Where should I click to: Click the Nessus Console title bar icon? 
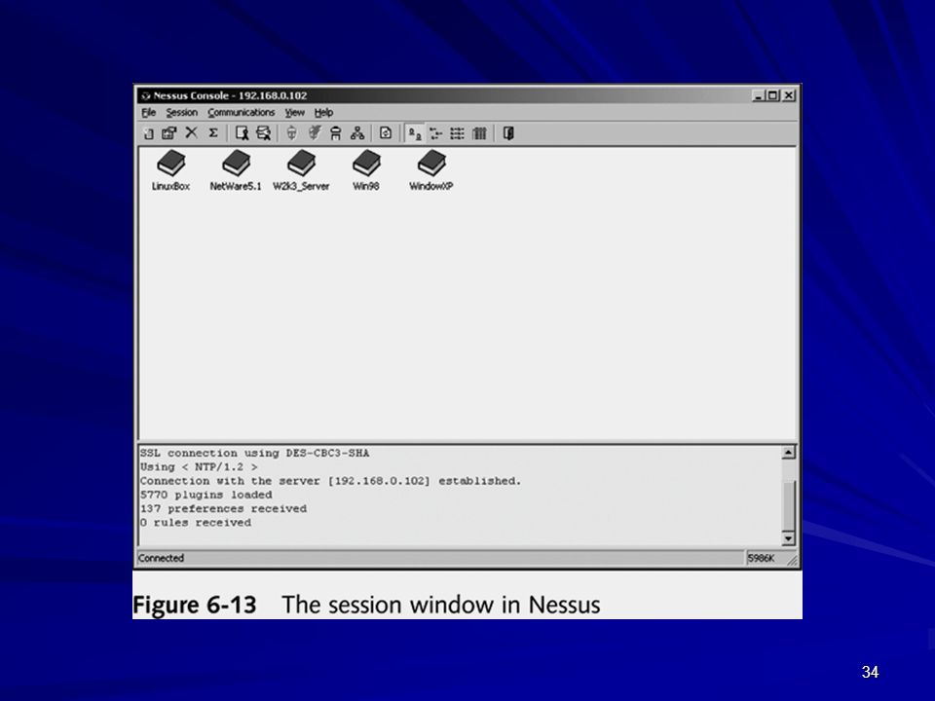(x=145, y=95)
